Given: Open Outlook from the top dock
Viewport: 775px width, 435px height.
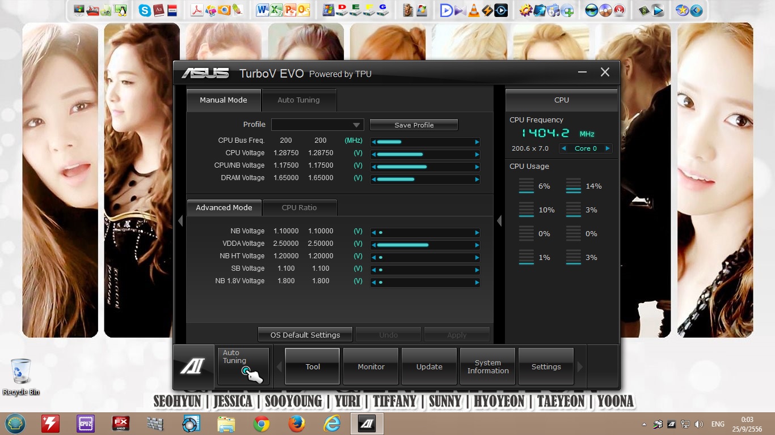Looking at the screenshot, I should pos(304,10).
